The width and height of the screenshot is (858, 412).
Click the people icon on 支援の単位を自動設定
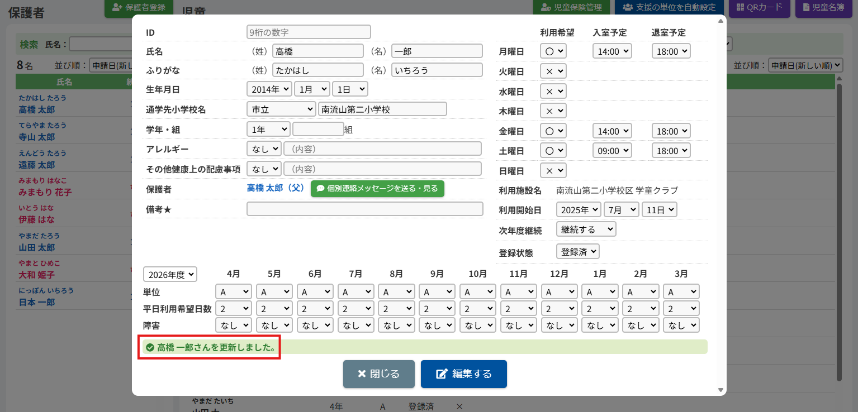[628, 7]
